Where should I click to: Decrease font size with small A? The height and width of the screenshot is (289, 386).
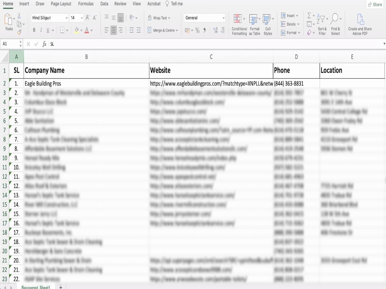click(95, 18)
